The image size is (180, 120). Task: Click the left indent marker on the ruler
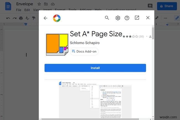point(26,24)
